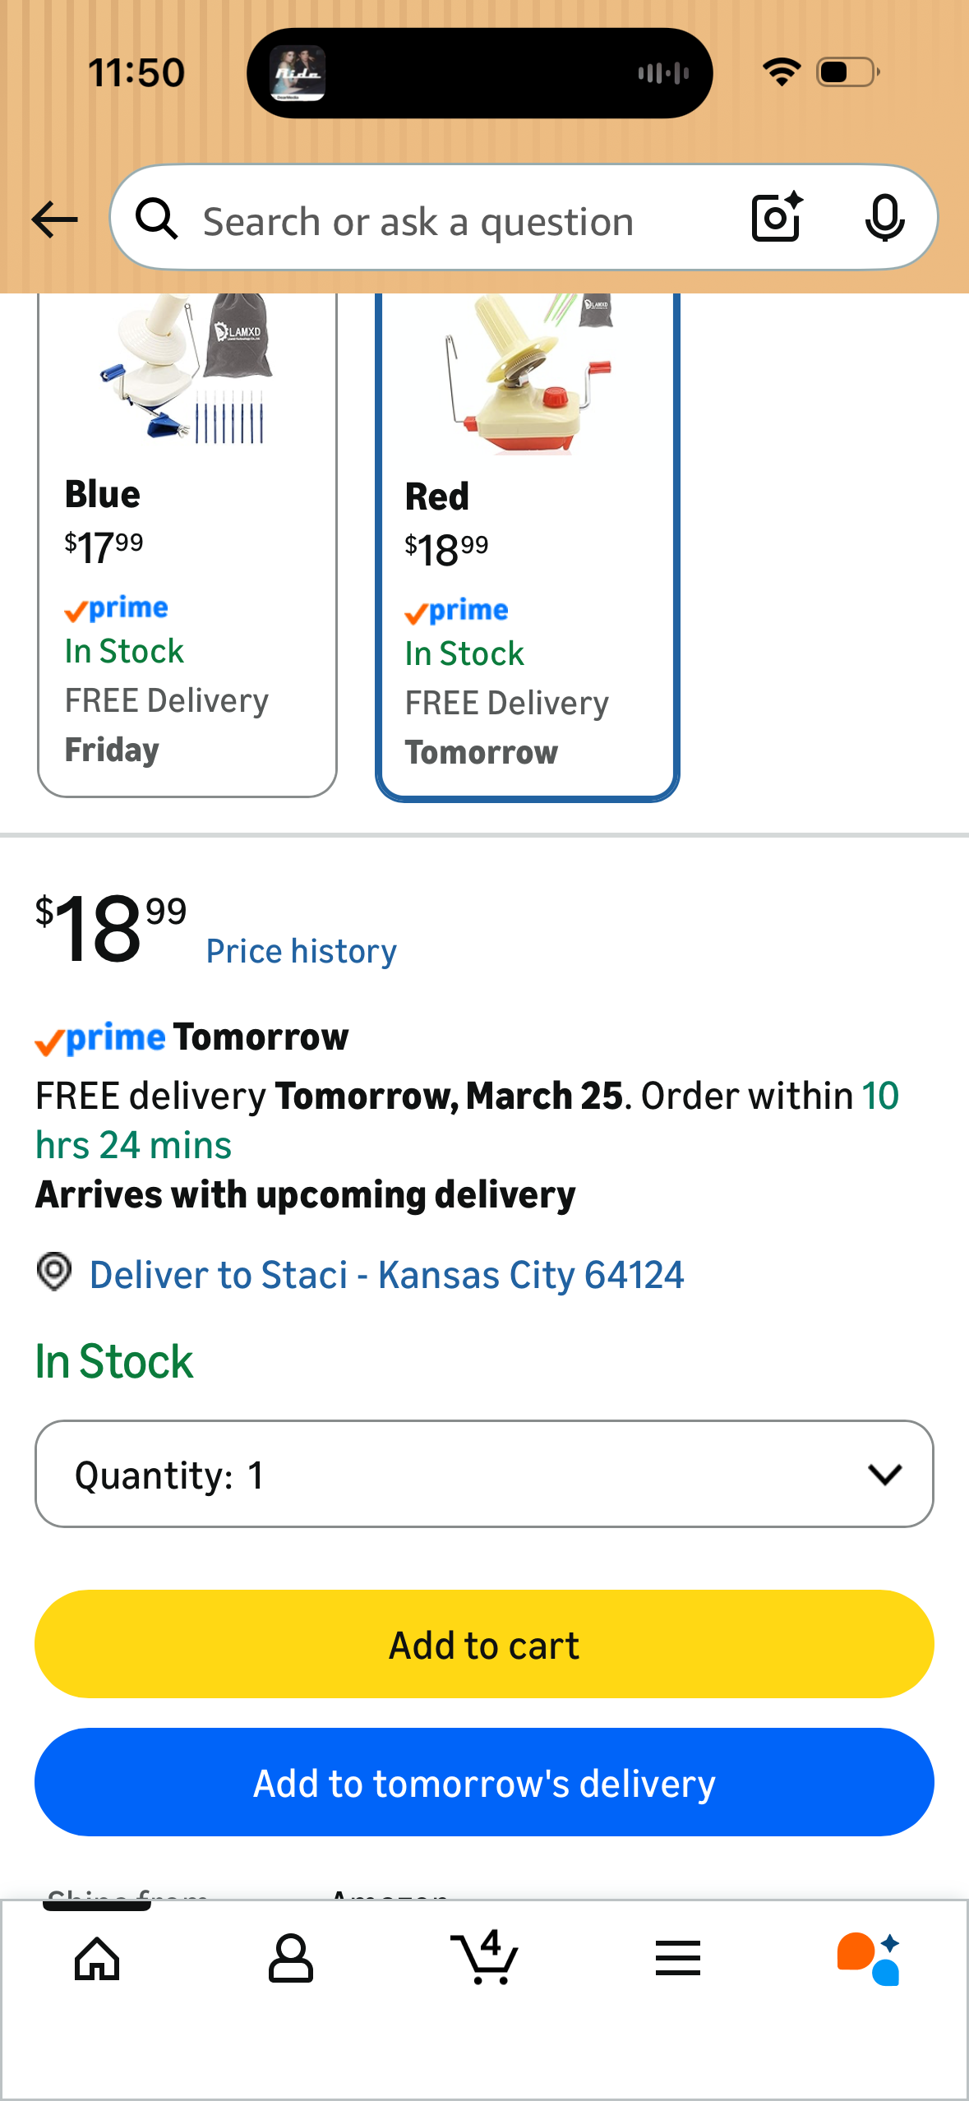969x2101 pixels.
Task: Open the Price history link
Action: point(301,951)
